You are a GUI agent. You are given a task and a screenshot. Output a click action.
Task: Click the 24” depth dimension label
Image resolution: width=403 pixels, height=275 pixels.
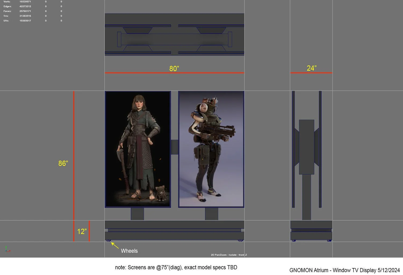[312, 68]
